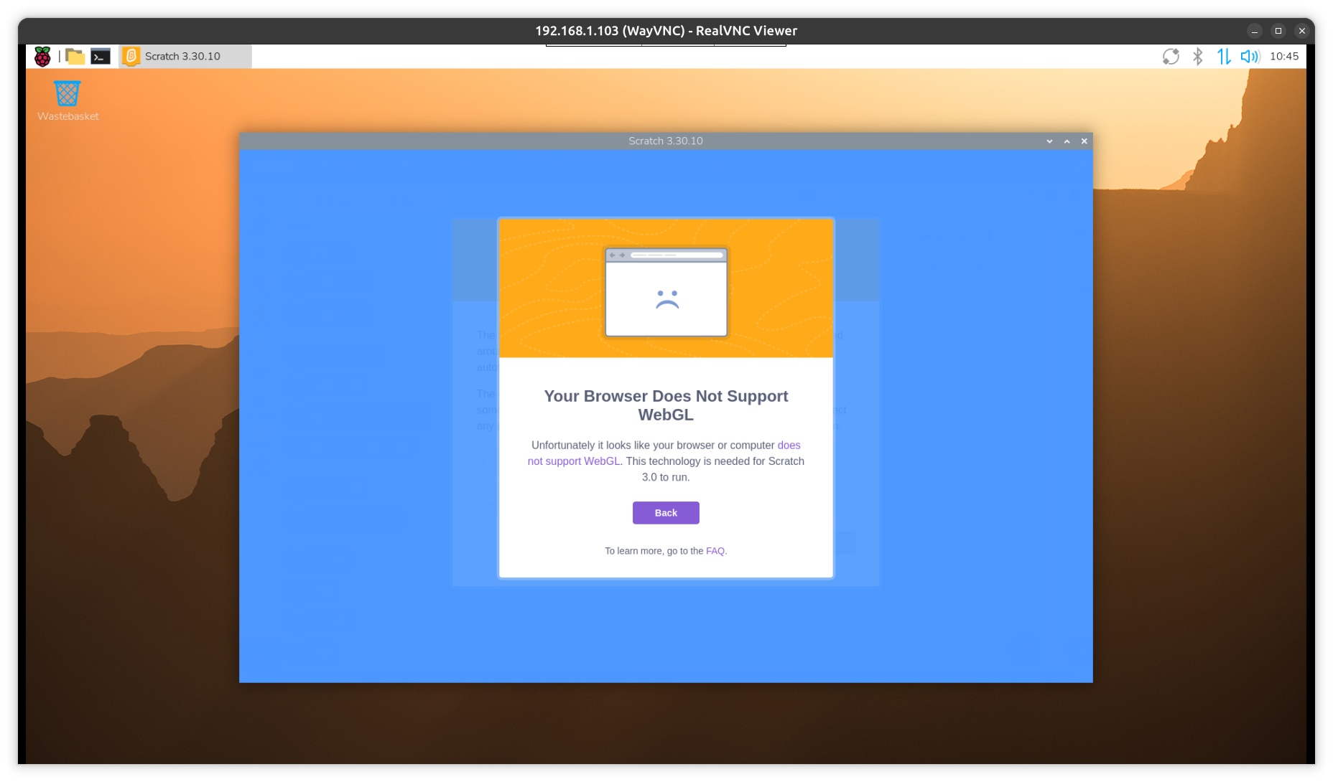Minimize the RealVNC Viewer window
This screenshot has width=1333, height=782.
click(1254, 31)
